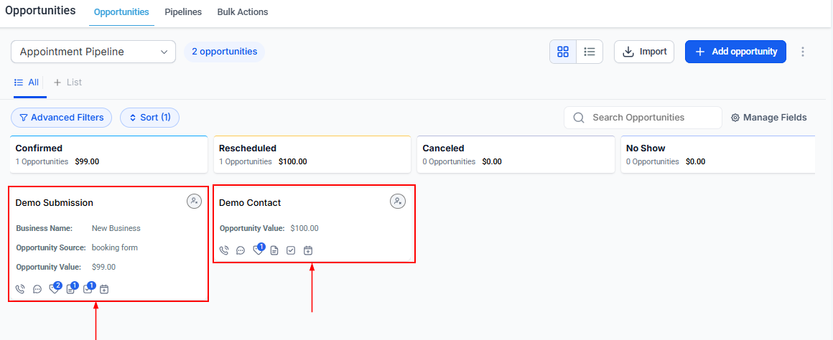This screenshot has width=833, height=340.
Task: Focus the Search Opportunities field
Action: [643, 117]
